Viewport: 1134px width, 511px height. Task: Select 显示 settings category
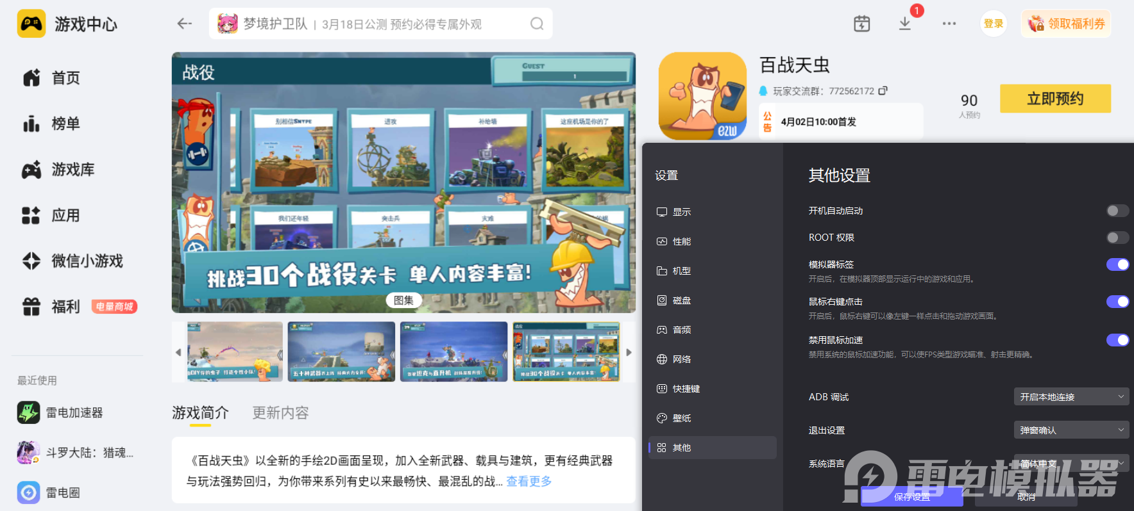point(713,212)
